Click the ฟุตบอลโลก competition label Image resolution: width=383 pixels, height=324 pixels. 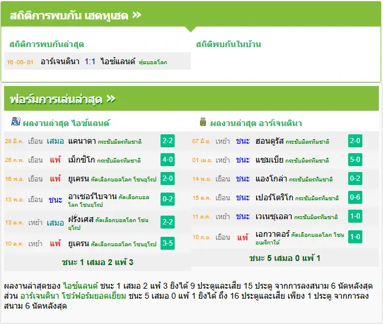pos(153,62)
